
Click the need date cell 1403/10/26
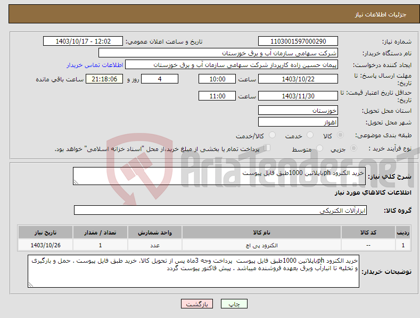[x=46, y=245]
